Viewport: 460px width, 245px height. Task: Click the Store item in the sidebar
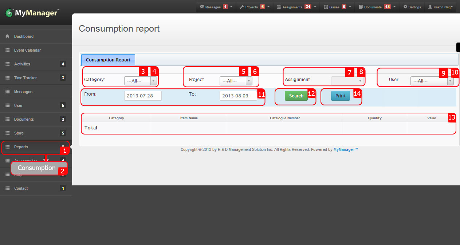20,133
